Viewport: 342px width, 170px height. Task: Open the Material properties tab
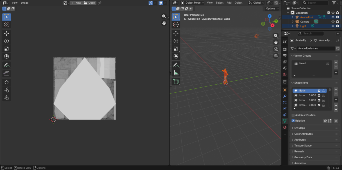pos(285,127)
